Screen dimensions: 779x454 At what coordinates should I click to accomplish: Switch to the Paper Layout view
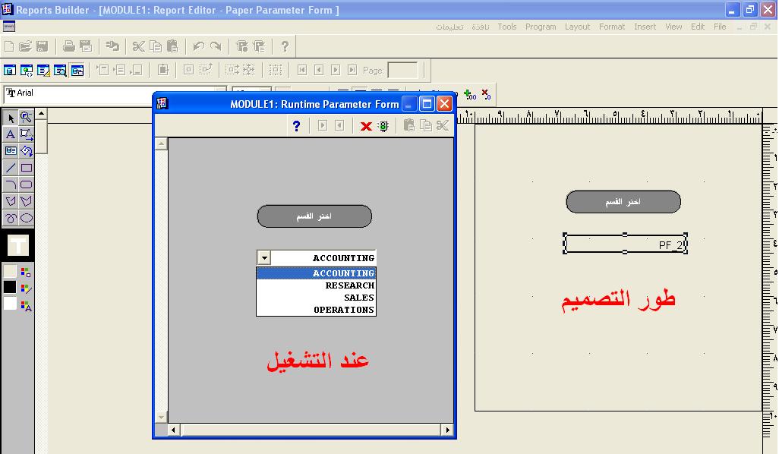(x=43, y=70)
